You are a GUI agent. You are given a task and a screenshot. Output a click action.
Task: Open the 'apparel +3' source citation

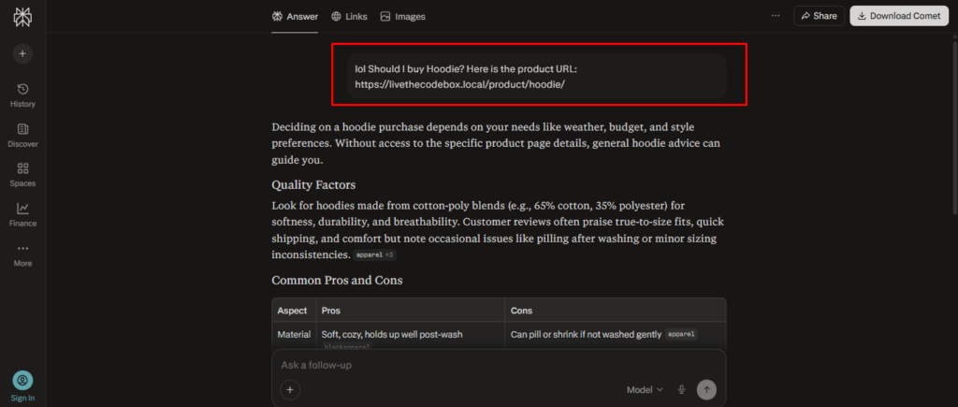click(375, 255)
